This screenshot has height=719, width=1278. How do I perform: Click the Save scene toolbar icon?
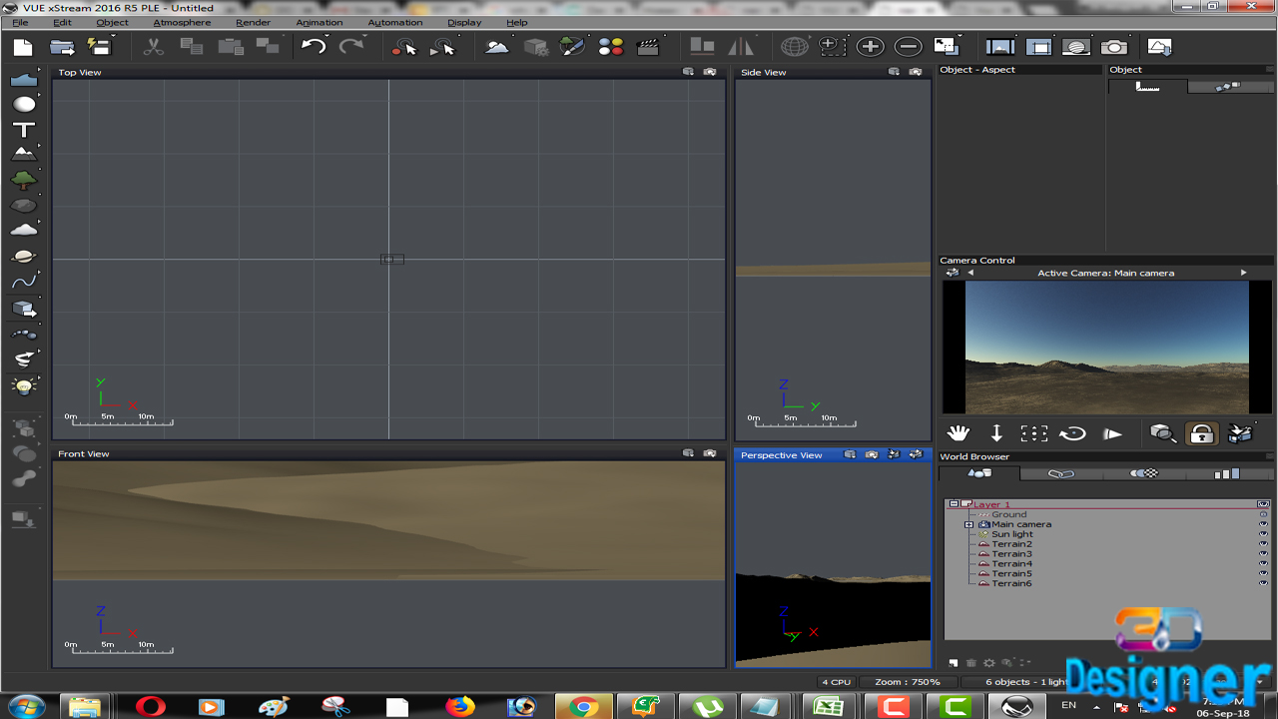tap(100, 47)
